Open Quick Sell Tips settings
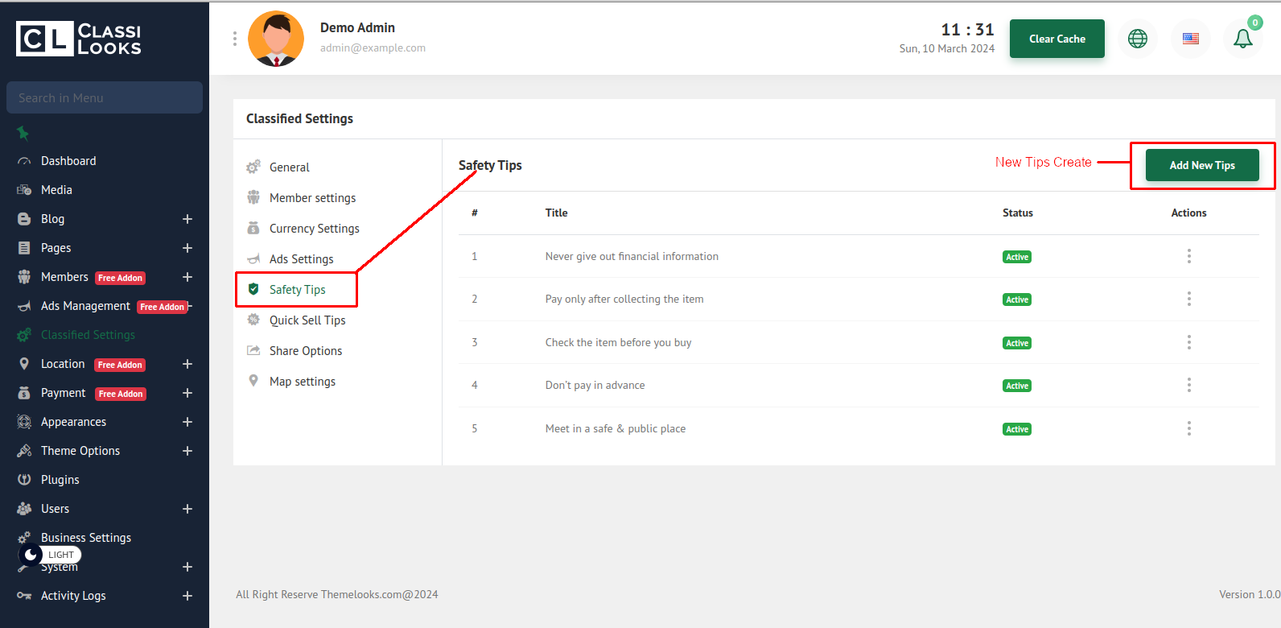The width and height of the screenshot is (1281, 628). click(307, 320)
